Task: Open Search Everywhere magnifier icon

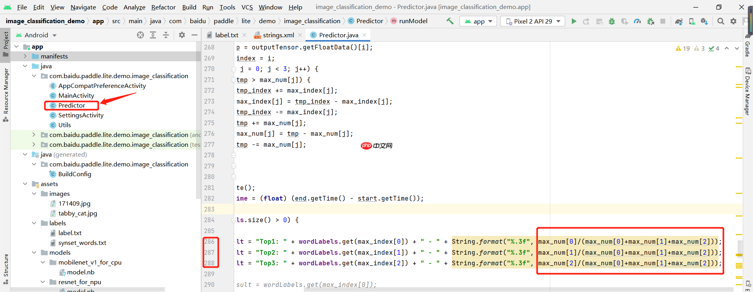Action: point(720,21)
